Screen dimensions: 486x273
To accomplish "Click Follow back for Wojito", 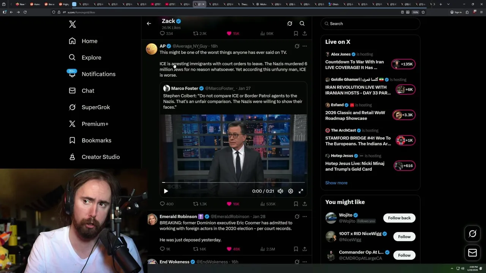I will (x=399, y=218).
